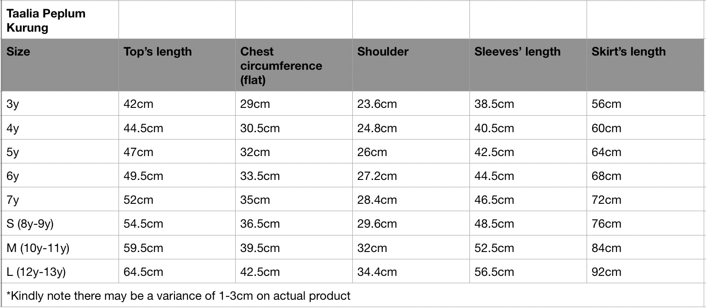The height and width of the screenshot is (308, 706).
Task: Click the 'S (8y-9y)' size cell
Action: 31,224
